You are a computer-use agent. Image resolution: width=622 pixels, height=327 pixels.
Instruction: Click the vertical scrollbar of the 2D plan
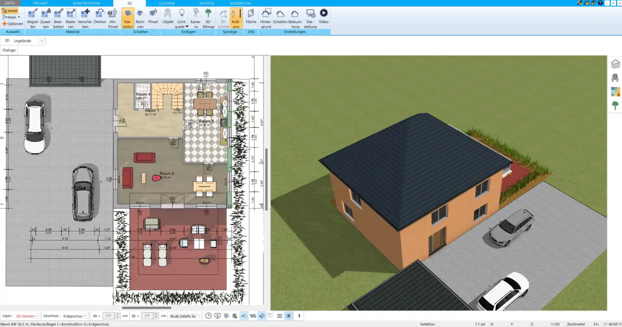[x=266, y=179]
